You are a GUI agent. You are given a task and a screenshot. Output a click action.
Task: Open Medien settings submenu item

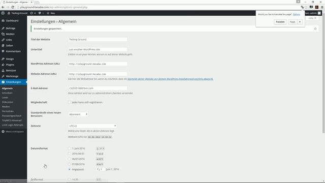coord(6,107)
